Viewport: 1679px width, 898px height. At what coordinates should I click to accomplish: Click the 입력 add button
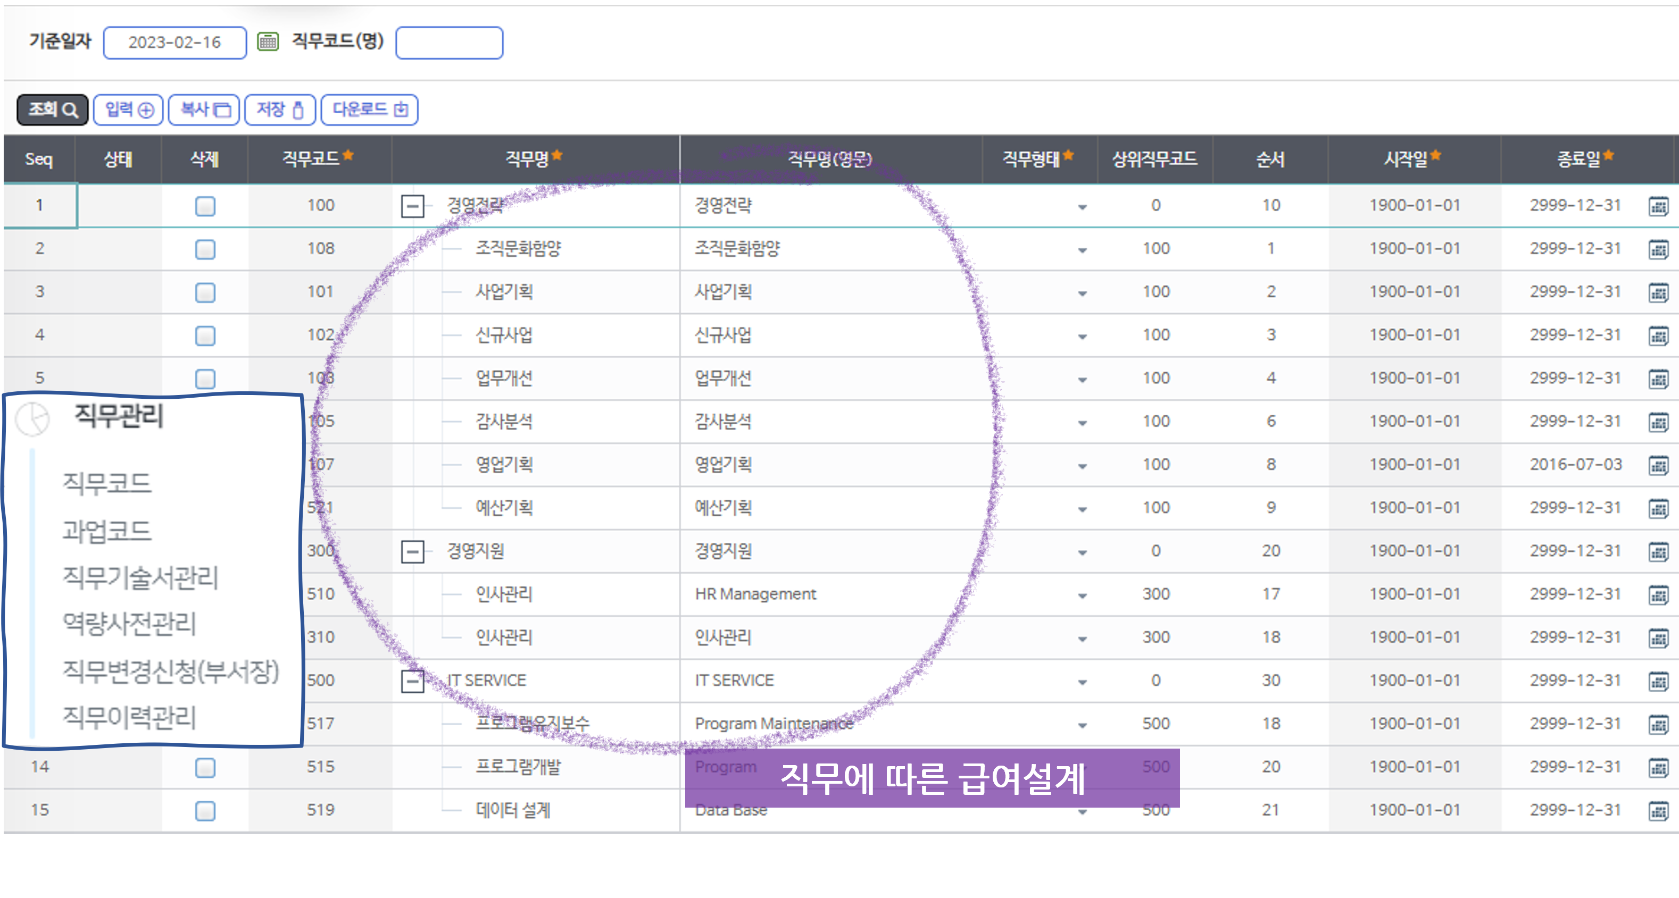click(x=128, y=110)
